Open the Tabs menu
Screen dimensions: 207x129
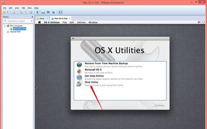30,8
